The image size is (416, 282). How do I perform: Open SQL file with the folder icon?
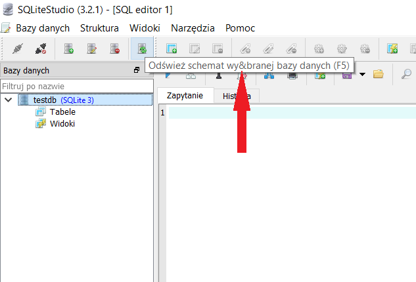(x=379, y=74)
